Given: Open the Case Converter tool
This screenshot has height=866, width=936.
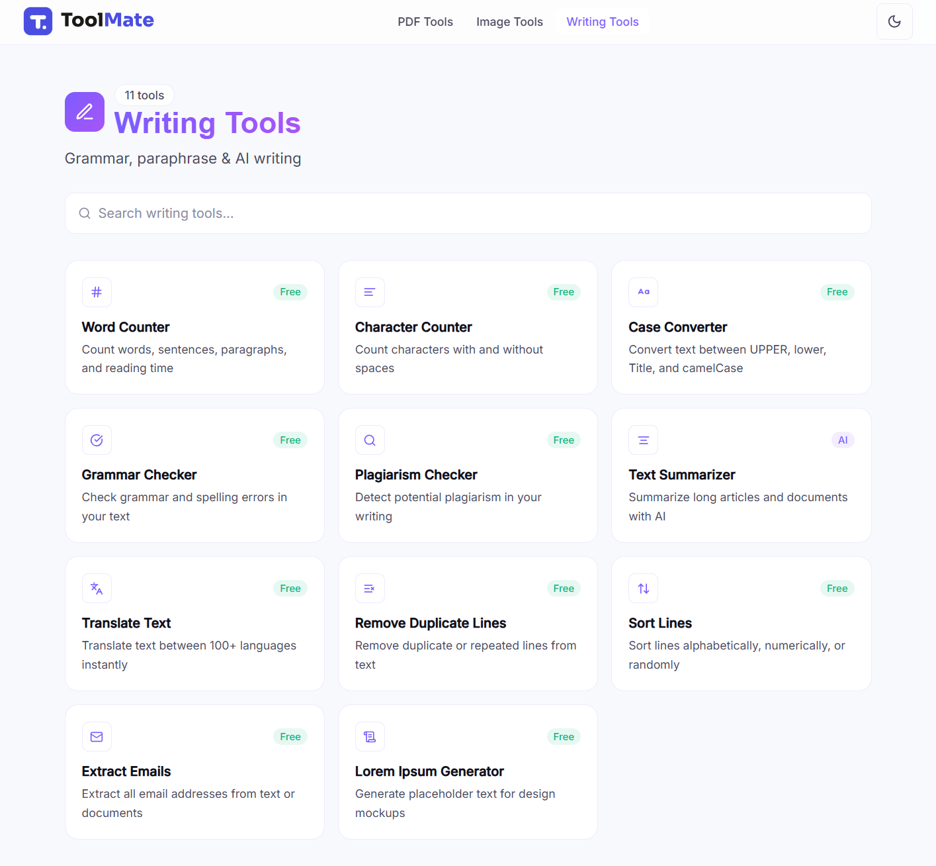Looking at the screenshot, I should [742, 328].
